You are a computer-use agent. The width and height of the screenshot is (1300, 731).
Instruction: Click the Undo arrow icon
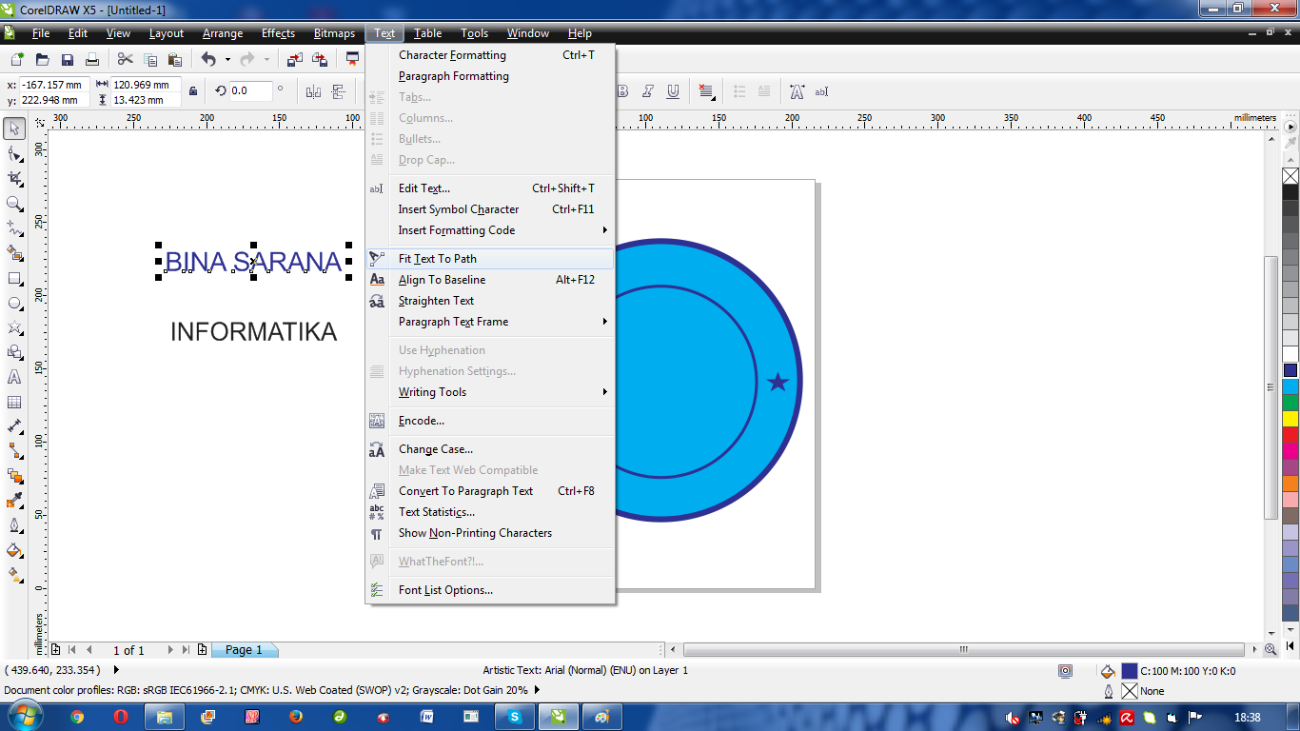(x=208, y=59)
